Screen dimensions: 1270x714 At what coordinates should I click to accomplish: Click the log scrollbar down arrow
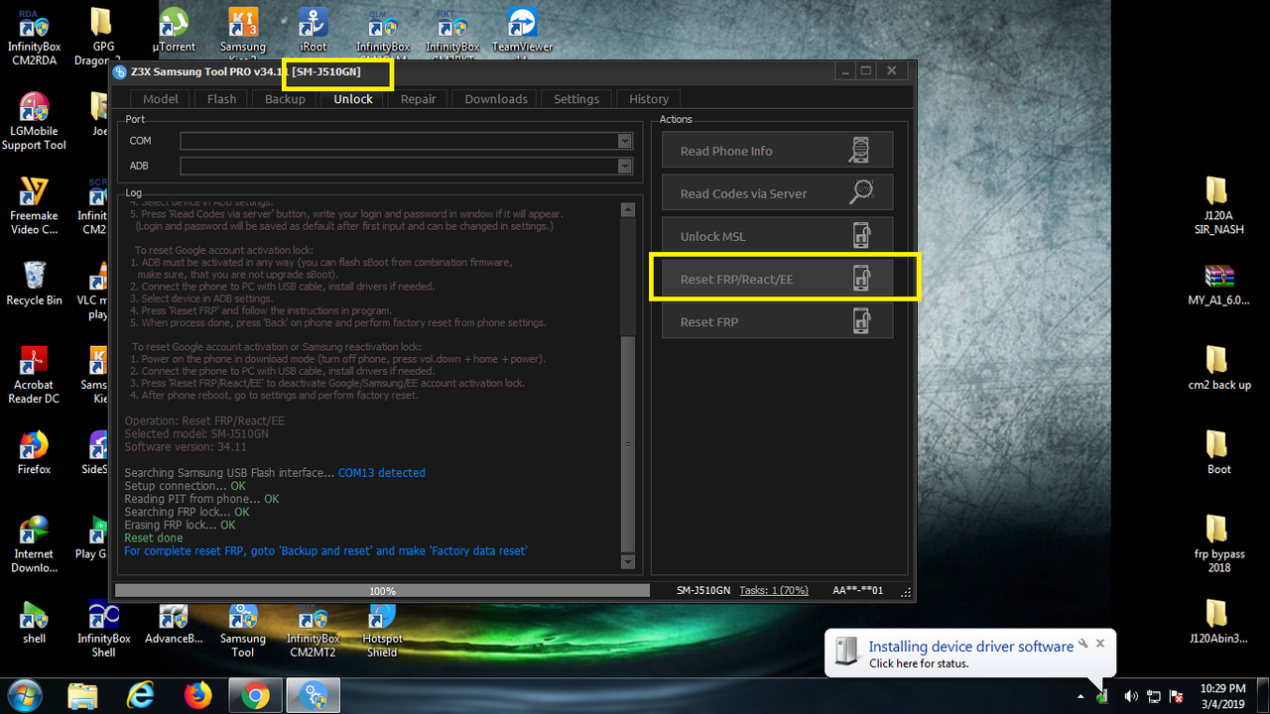(626, 561)
